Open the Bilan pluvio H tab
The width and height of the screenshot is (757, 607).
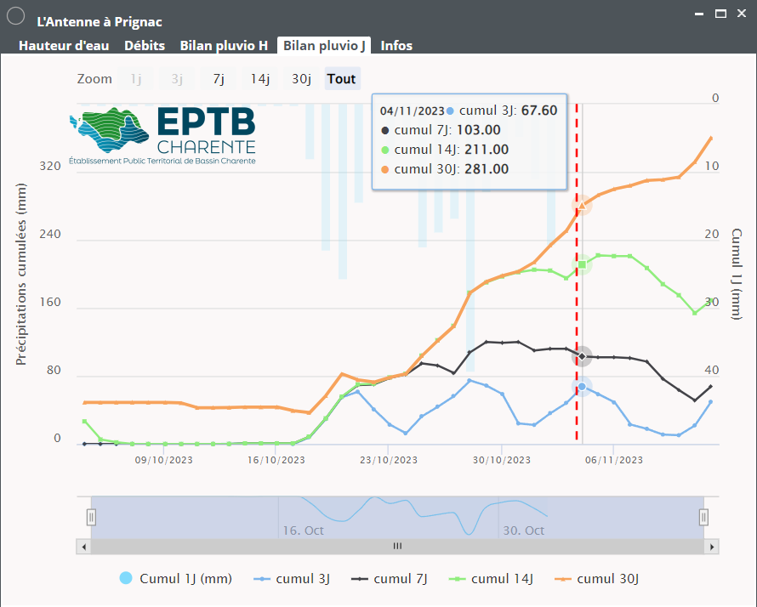pos(224,45)
